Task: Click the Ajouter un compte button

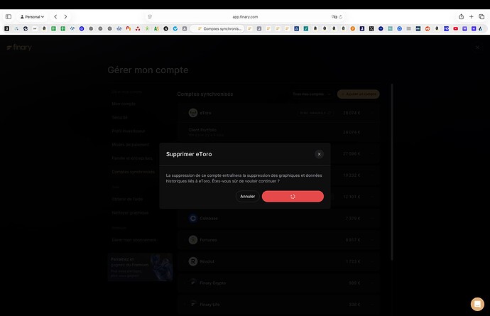Action: point(359,94)
